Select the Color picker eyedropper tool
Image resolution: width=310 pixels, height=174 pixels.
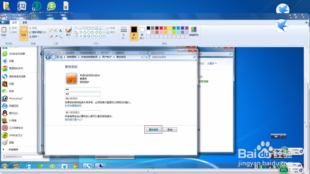click(56, 36)
